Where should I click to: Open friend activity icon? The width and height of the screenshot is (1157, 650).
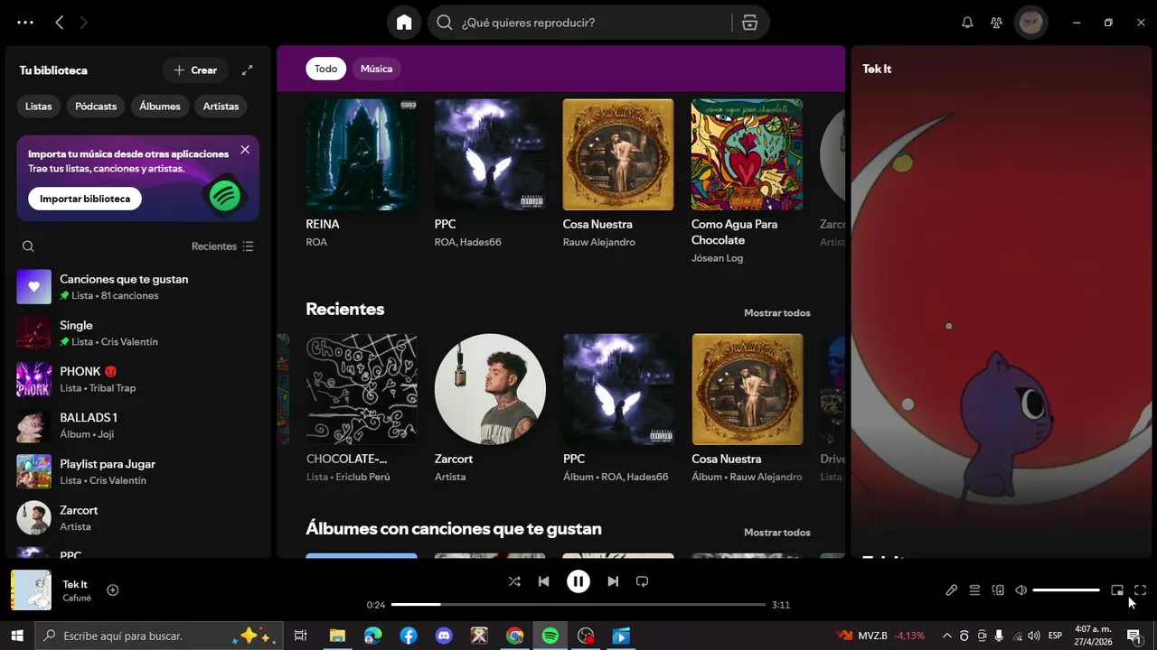[x=996, y=23]
